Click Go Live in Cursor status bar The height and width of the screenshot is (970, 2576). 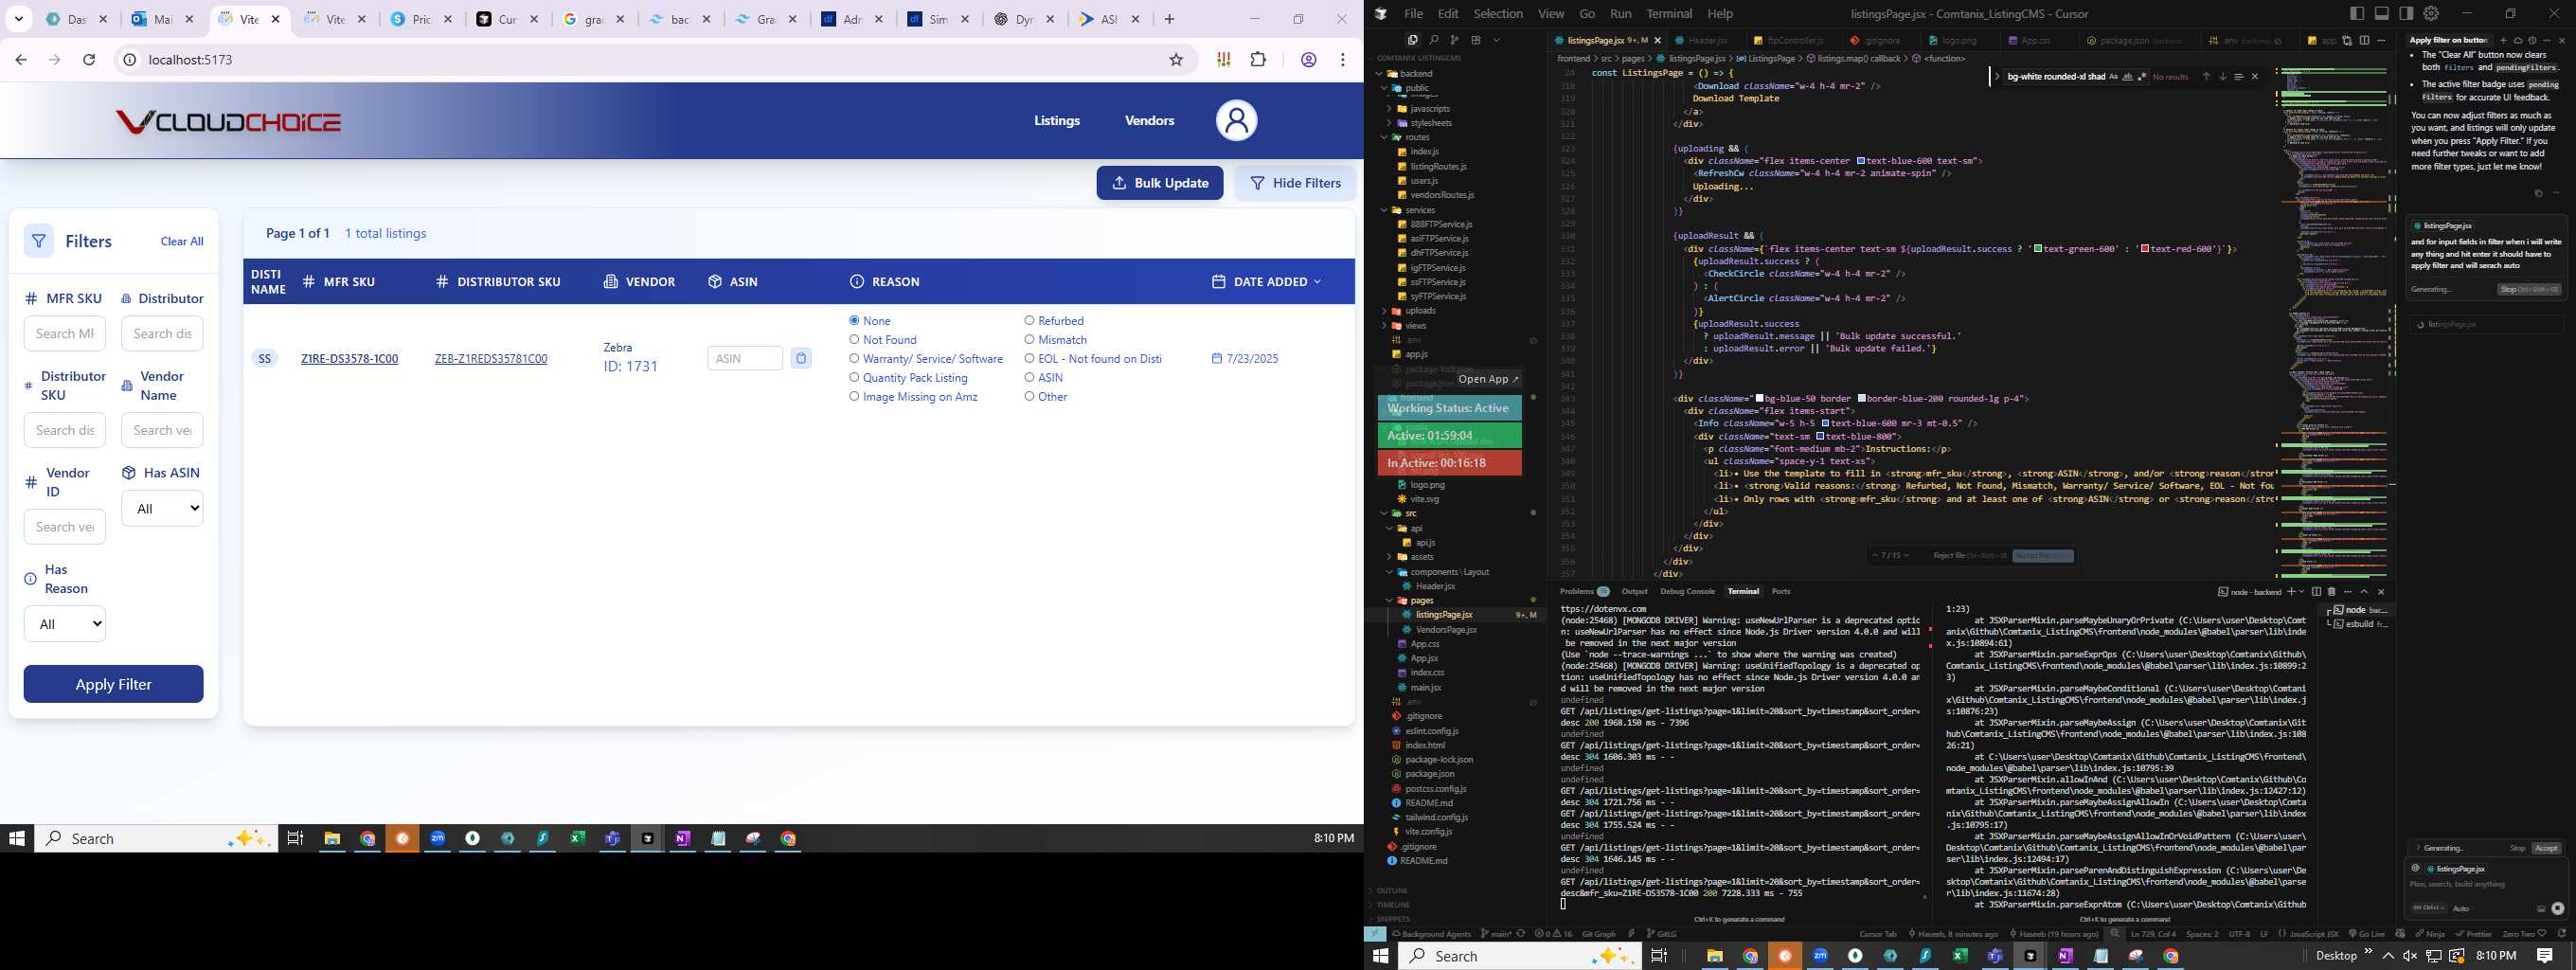click(x=2367, y=934)
